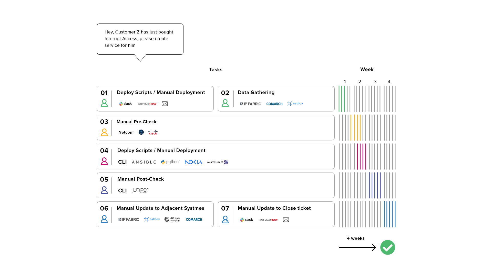Click the Python logo in task 04
This screenshot has width=492, height=276.
pos(170,162)
